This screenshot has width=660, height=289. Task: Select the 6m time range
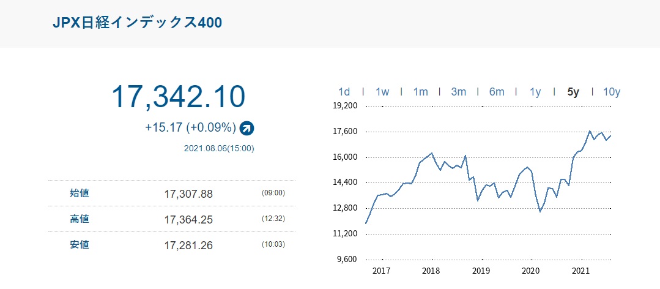coord(497,92)
